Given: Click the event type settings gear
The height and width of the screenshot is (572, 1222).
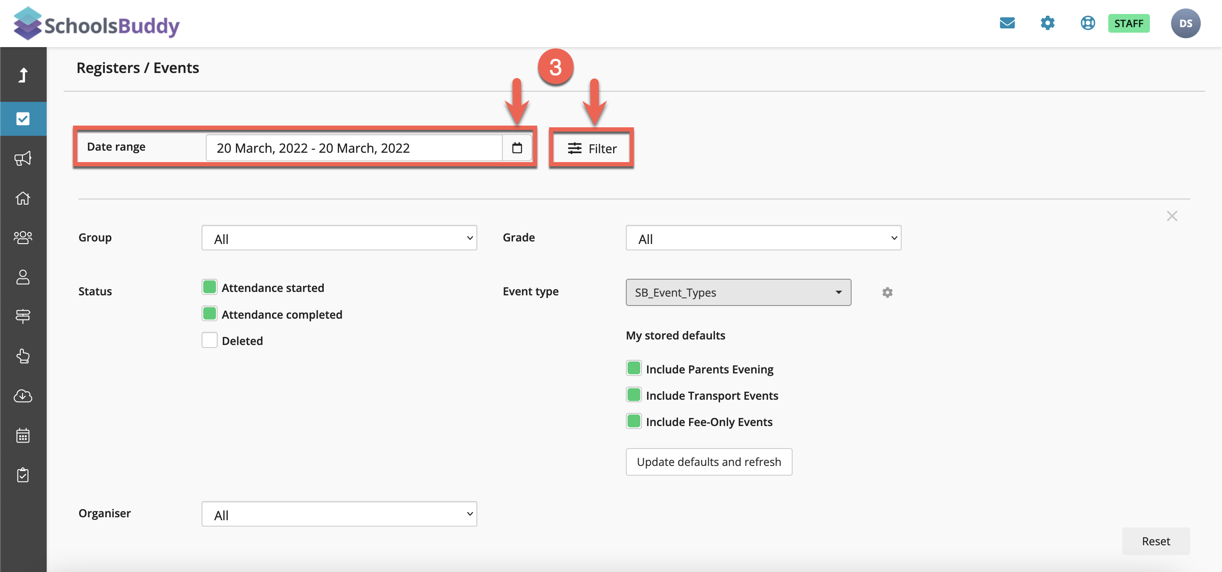Looking at the screenshot, I should coord(887,292).
